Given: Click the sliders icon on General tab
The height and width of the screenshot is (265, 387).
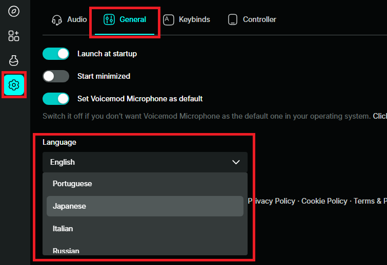Looking at the screenshot, I should (109, 19).
